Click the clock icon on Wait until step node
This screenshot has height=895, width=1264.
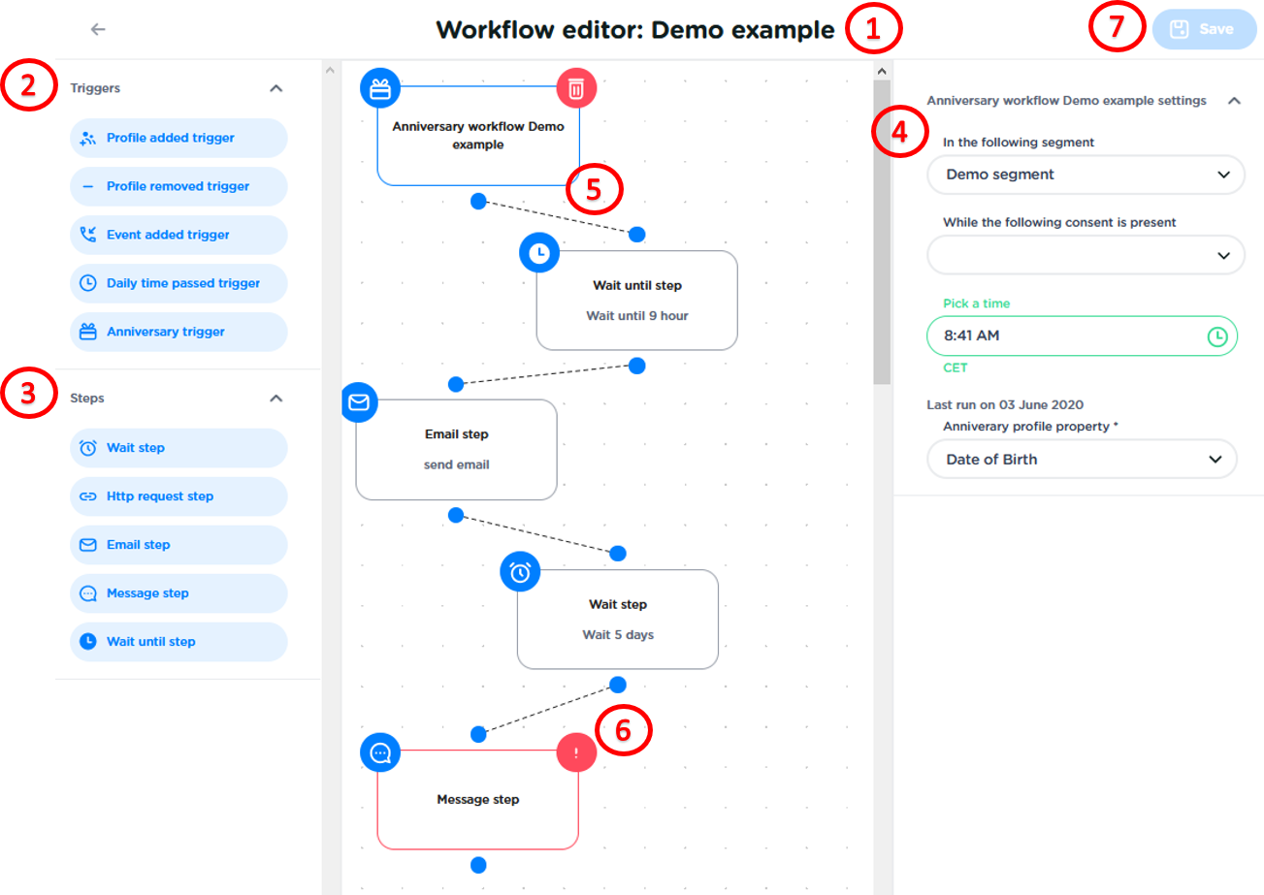coord(539,253)
